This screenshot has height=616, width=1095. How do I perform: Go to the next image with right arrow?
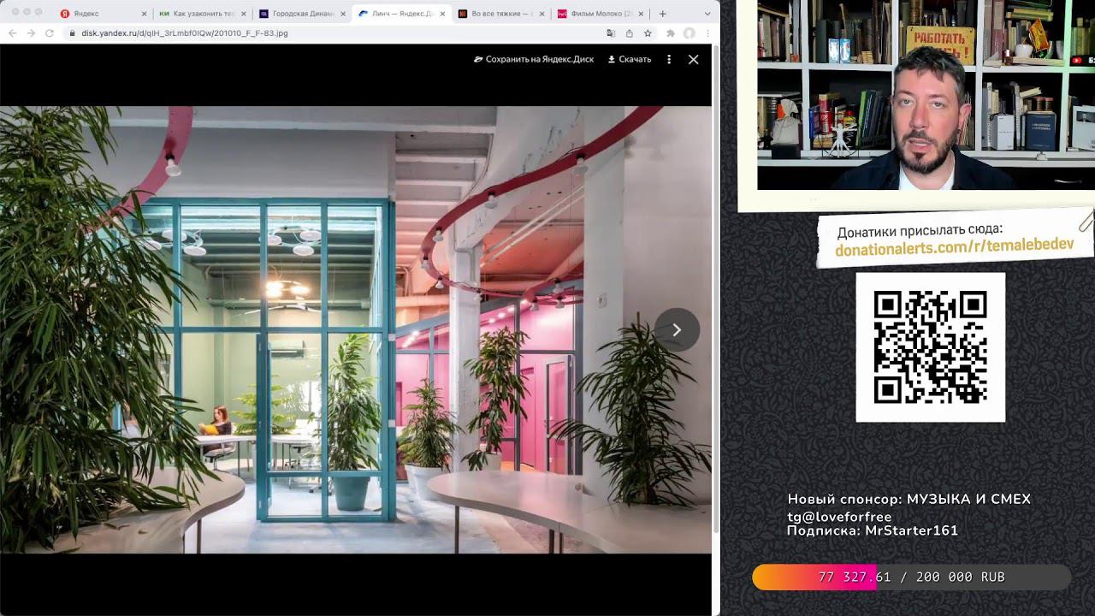tap(677, 330)
